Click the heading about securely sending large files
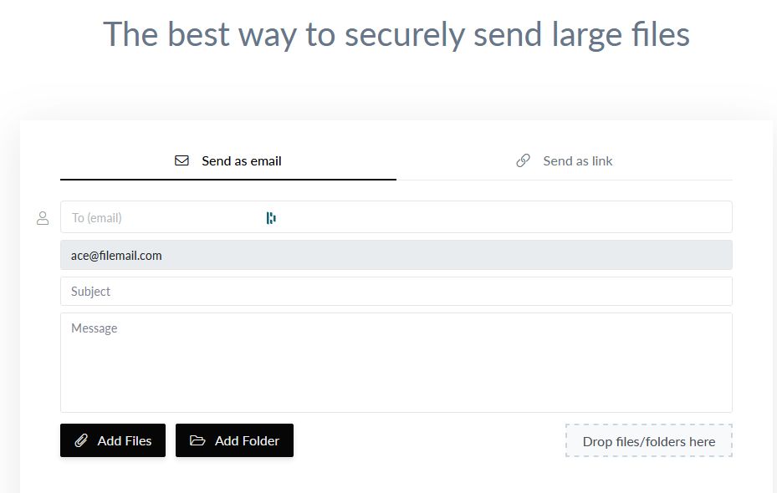The image size is (777, 493). coord(396,33)
